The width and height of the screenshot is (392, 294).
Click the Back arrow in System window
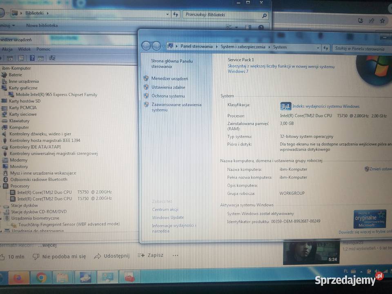click(146, 46)
